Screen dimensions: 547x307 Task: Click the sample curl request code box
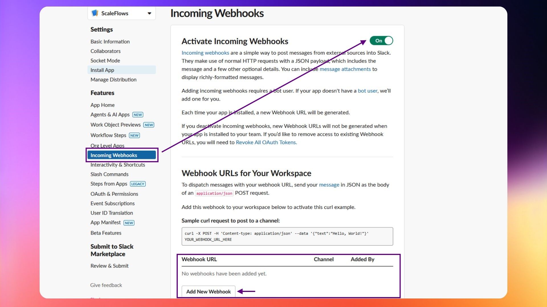tap(287, 237)
